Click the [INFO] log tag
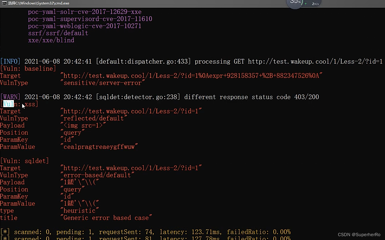 [x=10, y=62]
